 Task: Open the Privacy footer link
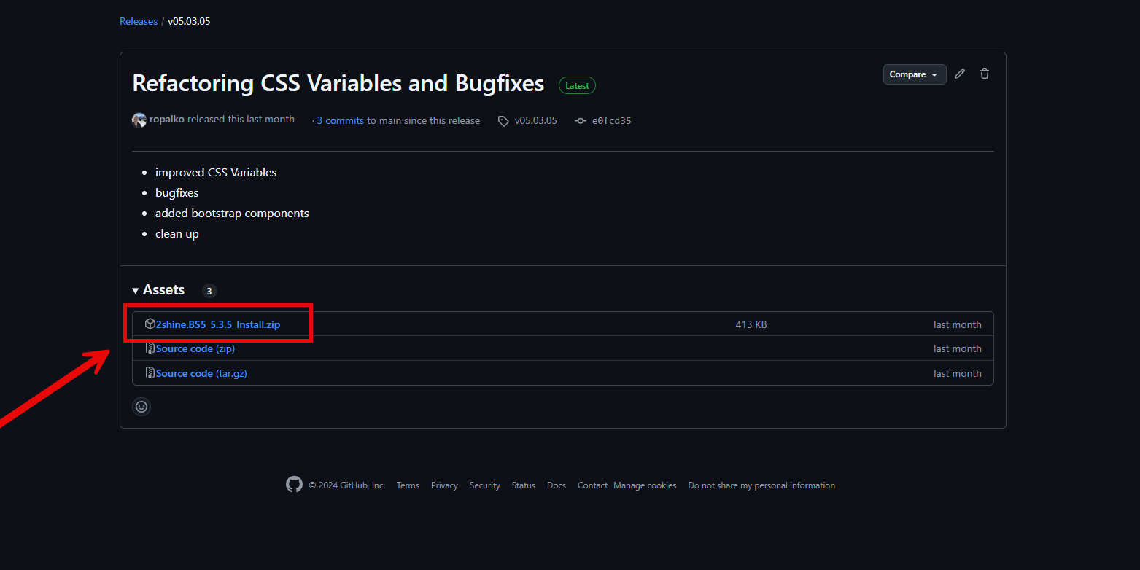pos(444,485)
